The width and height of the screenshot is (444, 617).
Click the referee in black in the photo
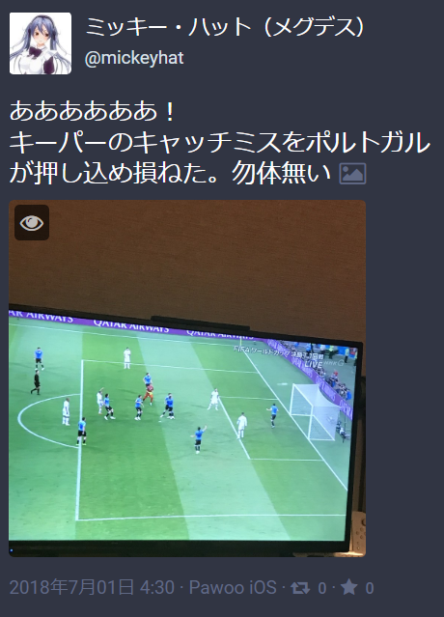(36, 381)
